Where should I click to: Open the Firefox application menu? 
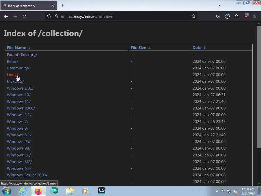point(255,17)
